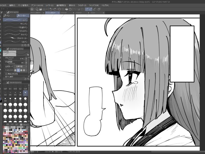The image size is (205, 154).
Task: Click the Redo arrow icon
Action: (x=55, y=9)
